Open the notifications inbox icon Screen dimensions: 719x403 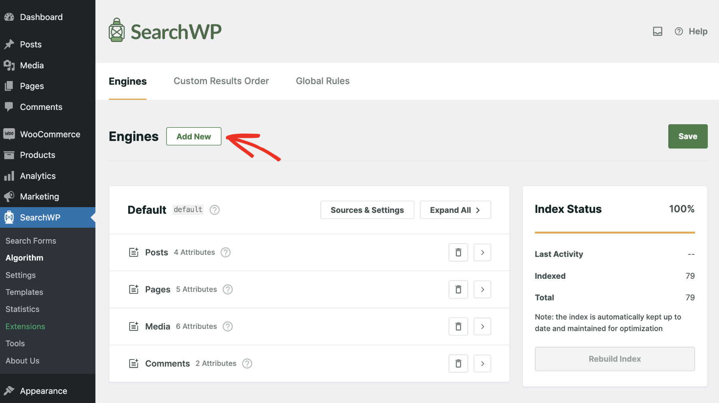(x=657, y=31)
